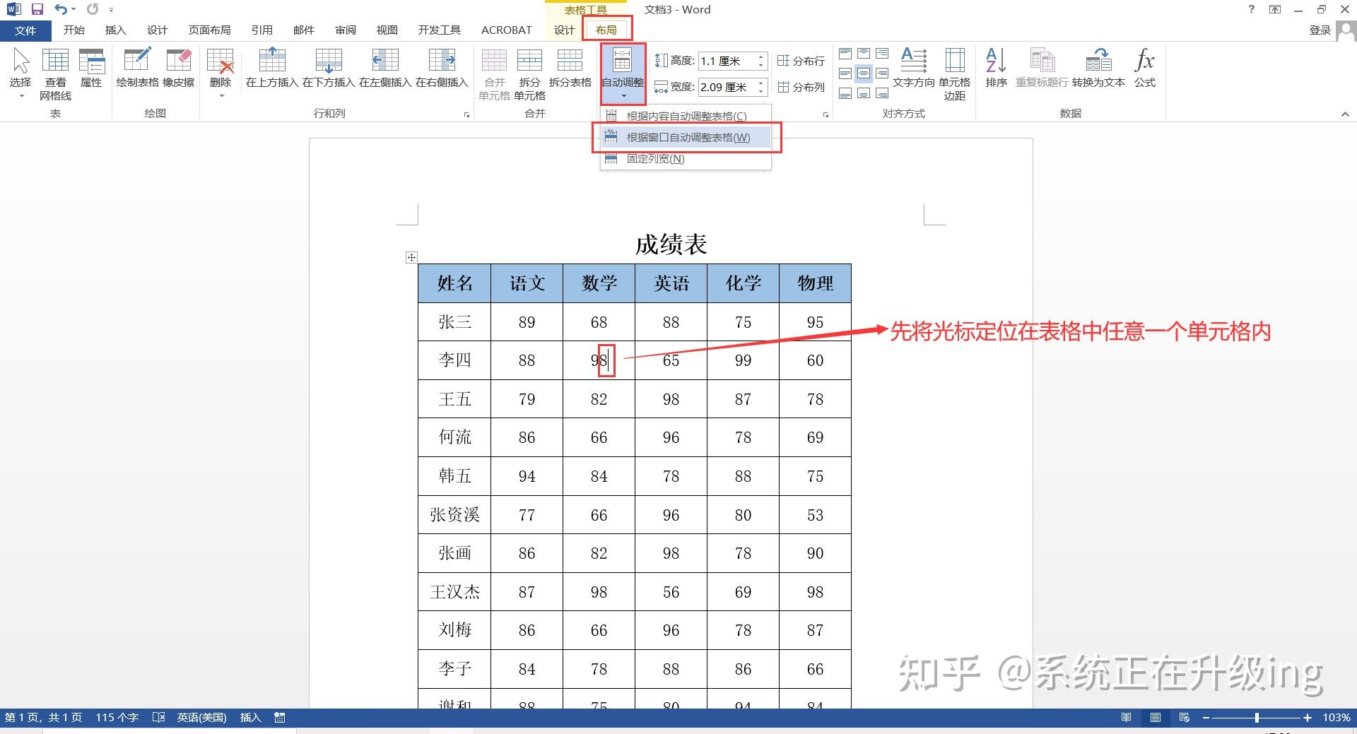Viewport: 1357px width, 734px height.
Task: Click the 高度 row height field
Action: (x=727, y=61)
